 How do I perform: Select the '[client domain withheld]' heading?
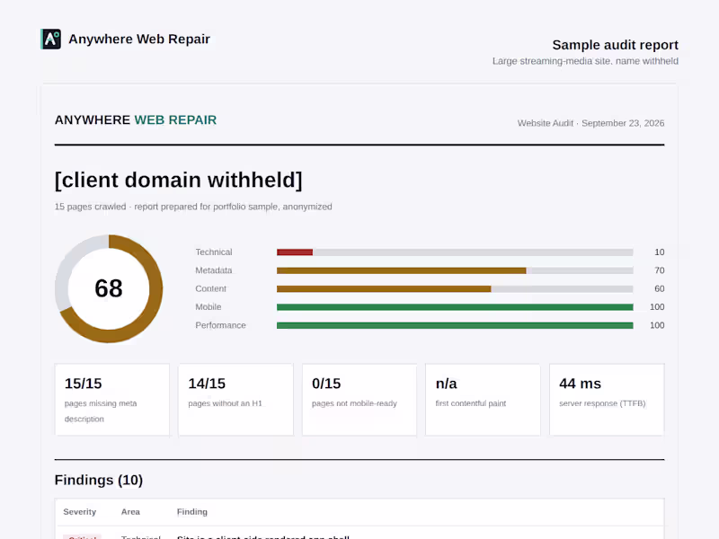tap(178, 180)
